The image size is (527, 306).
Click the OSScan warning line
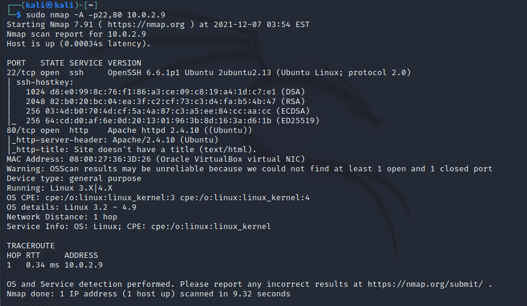tap(249, 169)
